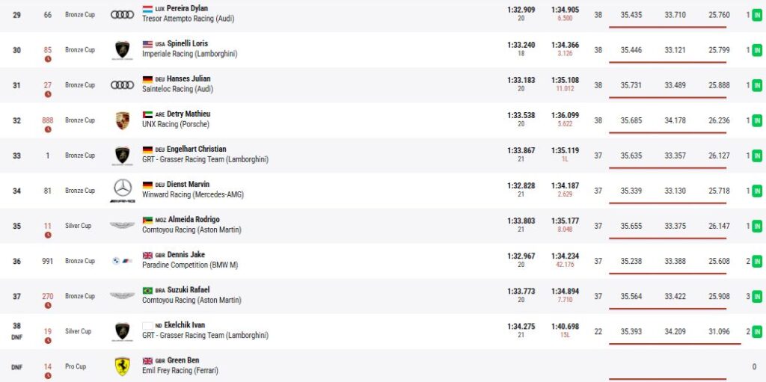
Task: Click the Porsche crest in the UNX Racing row
Action: [x=122, y=120]
